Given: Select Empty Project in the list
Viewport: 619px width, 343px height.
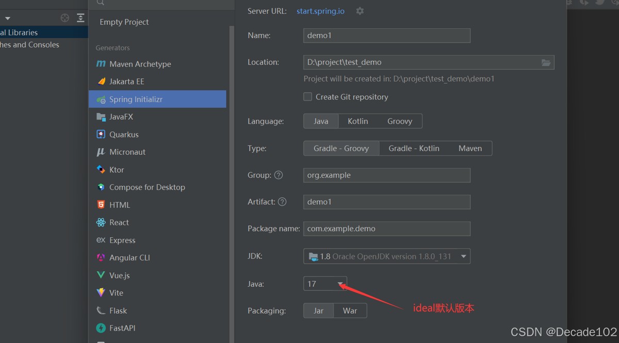Looking at the screenshot, I should pyautogui.click(x=124, y=22).
